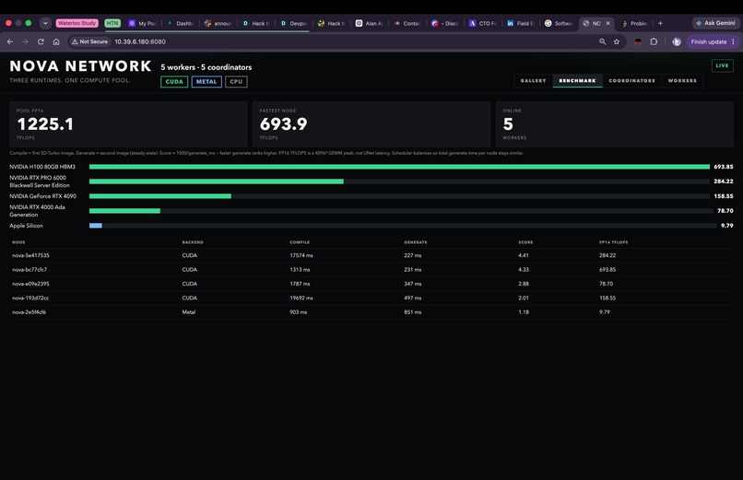Viewport: 743px width, 480px height.
Task: Click the Metal backend cell
Action: [x=189, y=312]
